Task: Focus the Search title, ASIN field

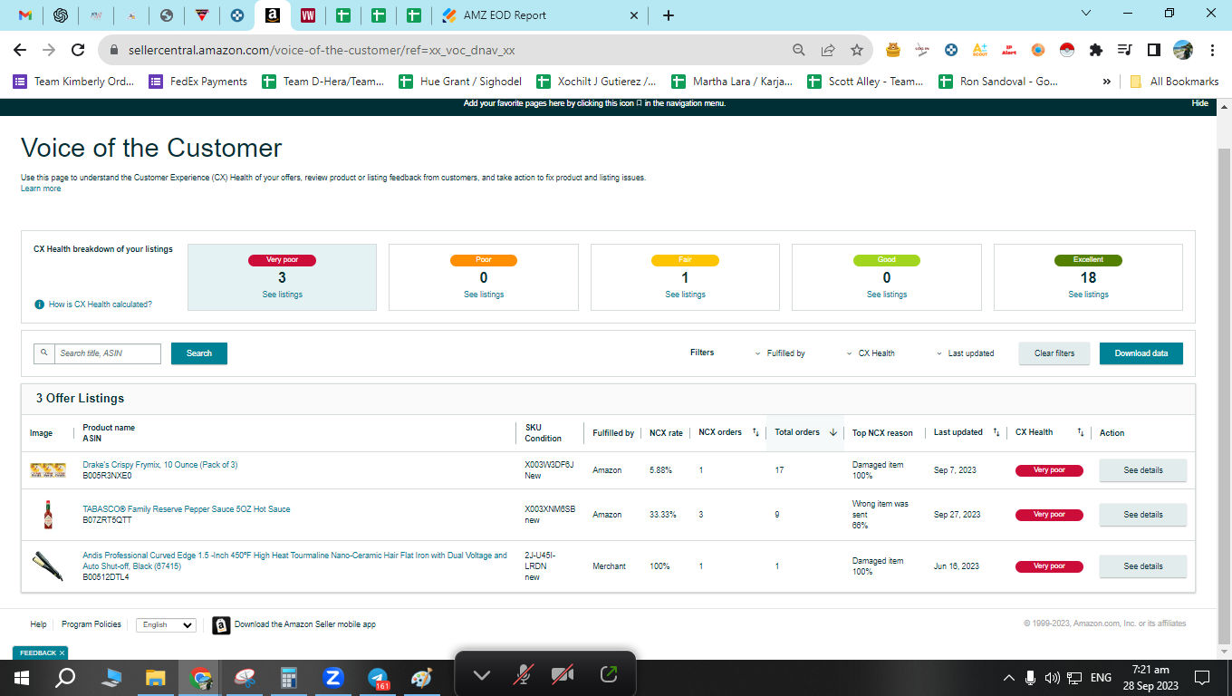Action: (x=108, y=353)
